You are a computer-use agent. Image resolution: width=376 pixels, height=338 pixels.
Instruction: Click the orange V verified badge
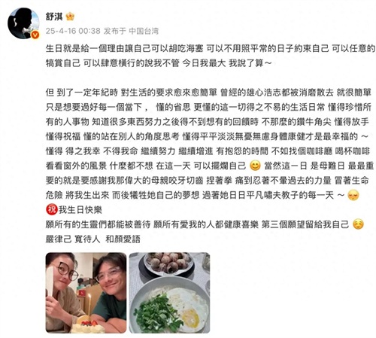(35, 35)
